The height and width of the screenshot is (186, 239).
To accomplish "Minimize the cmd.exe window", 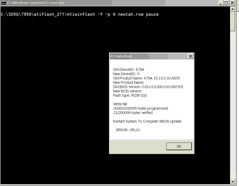I will 220,3.
